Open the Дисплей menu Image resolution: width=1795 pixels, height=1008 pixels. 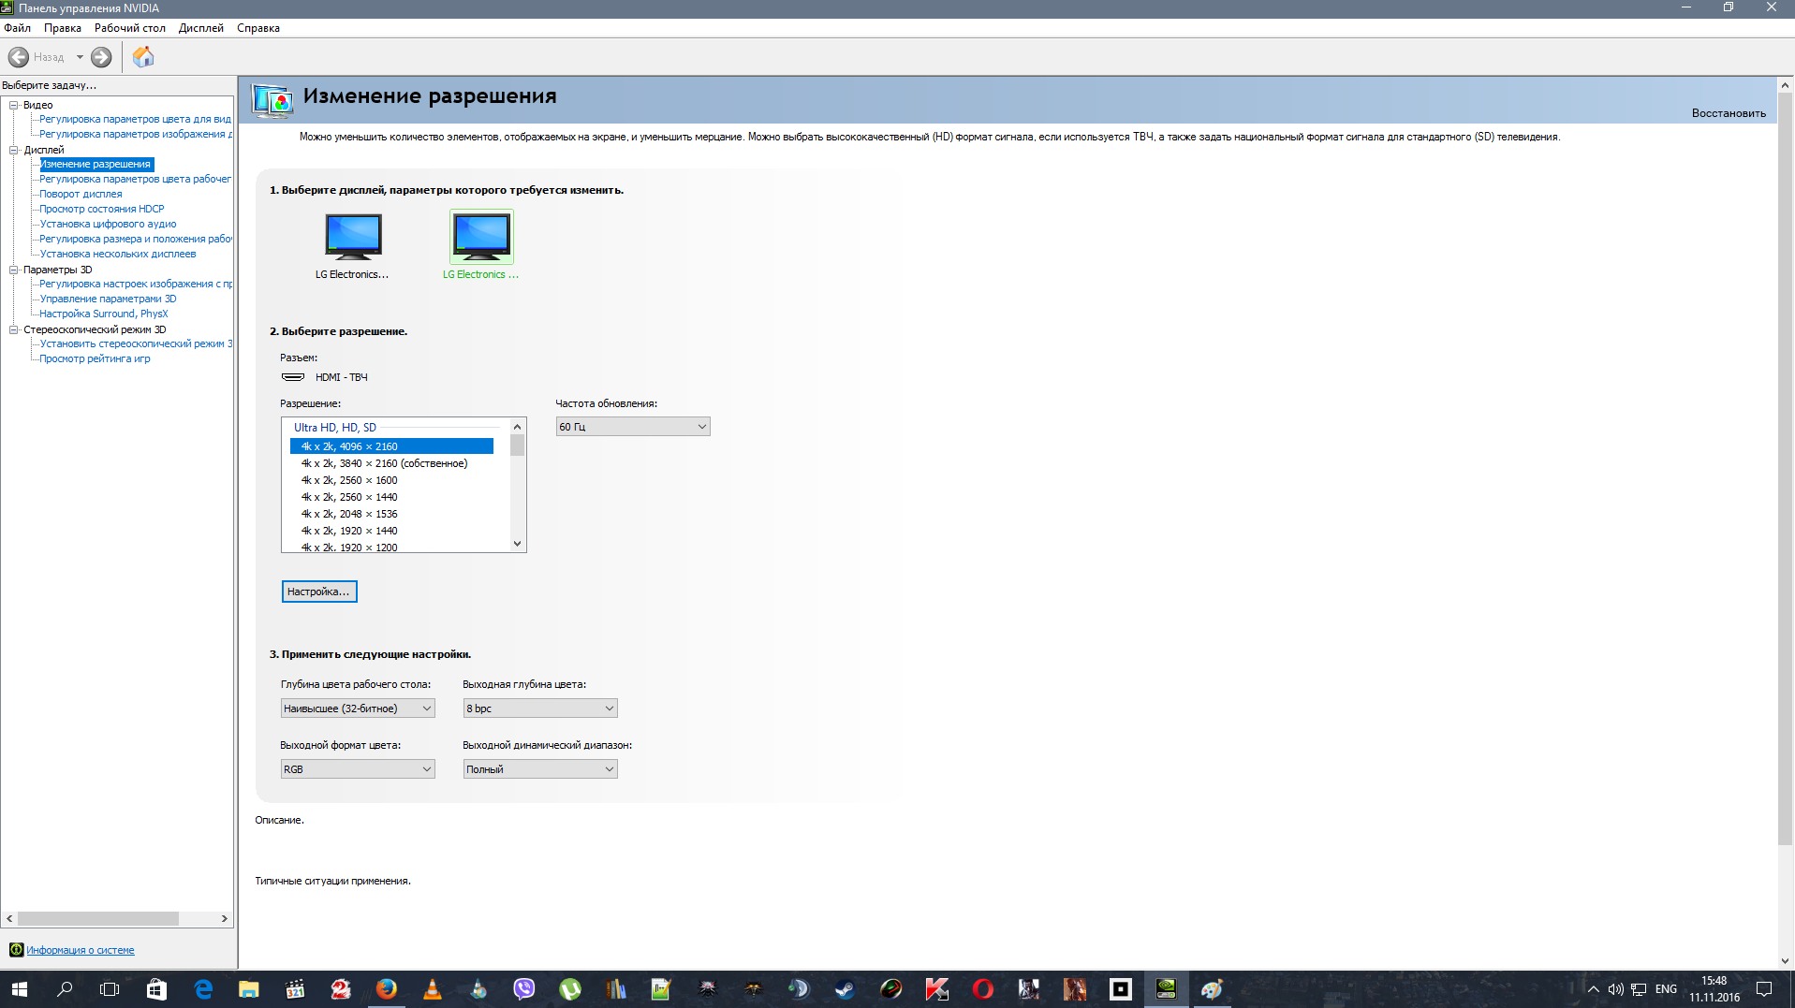click(201, 28)
